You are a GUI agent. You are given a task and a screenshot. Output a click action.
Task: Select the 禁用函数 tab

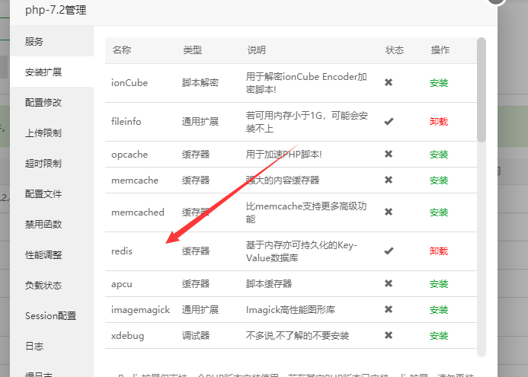[52, 224]
